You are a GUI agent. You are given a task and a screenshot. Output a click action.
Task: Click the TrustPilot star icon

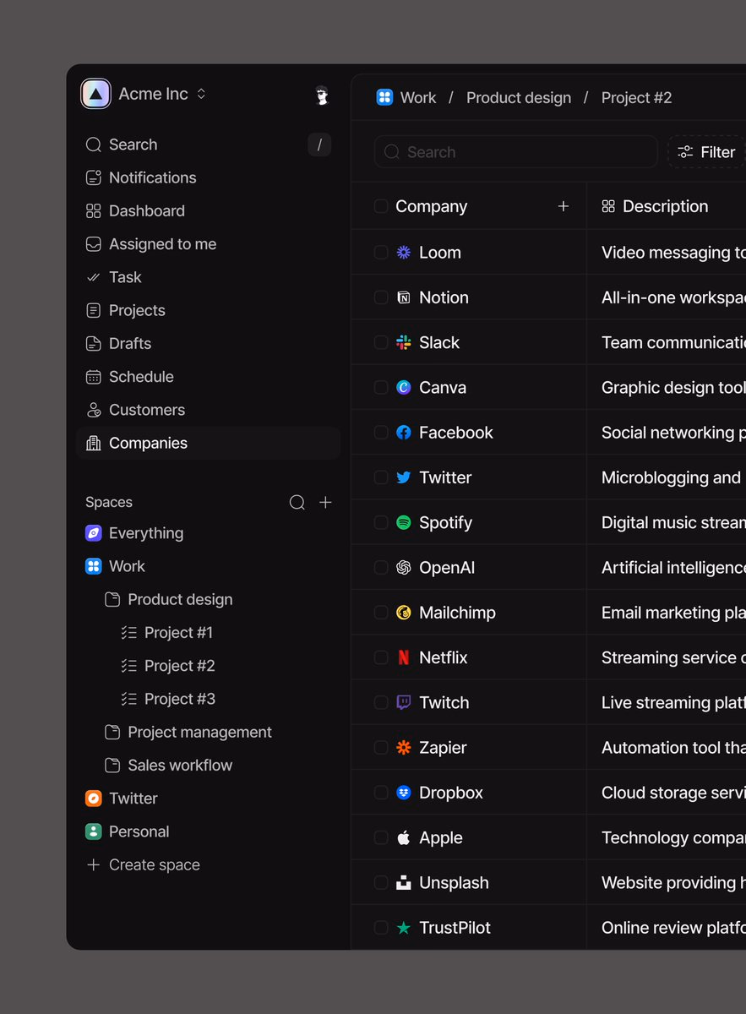click(404, 928)
